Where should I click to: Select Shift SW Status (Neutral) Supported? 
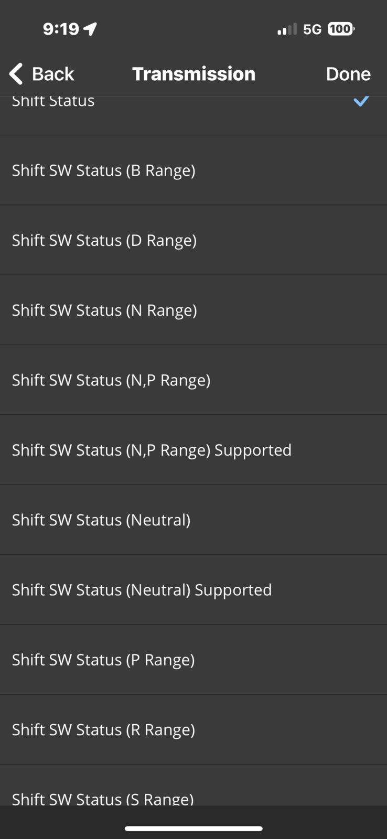tap(193, 590)
